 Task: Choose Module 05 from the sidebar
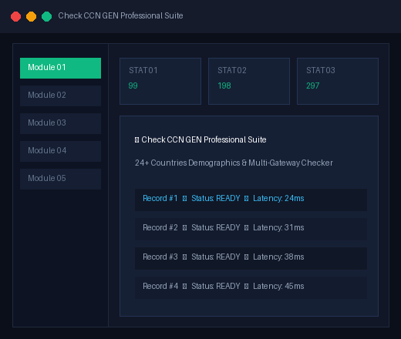(x=60, y=179)
